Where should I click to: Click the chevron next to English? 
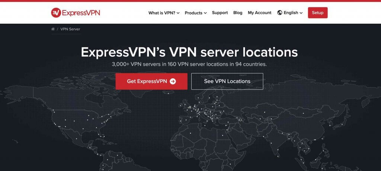[301, 13]
